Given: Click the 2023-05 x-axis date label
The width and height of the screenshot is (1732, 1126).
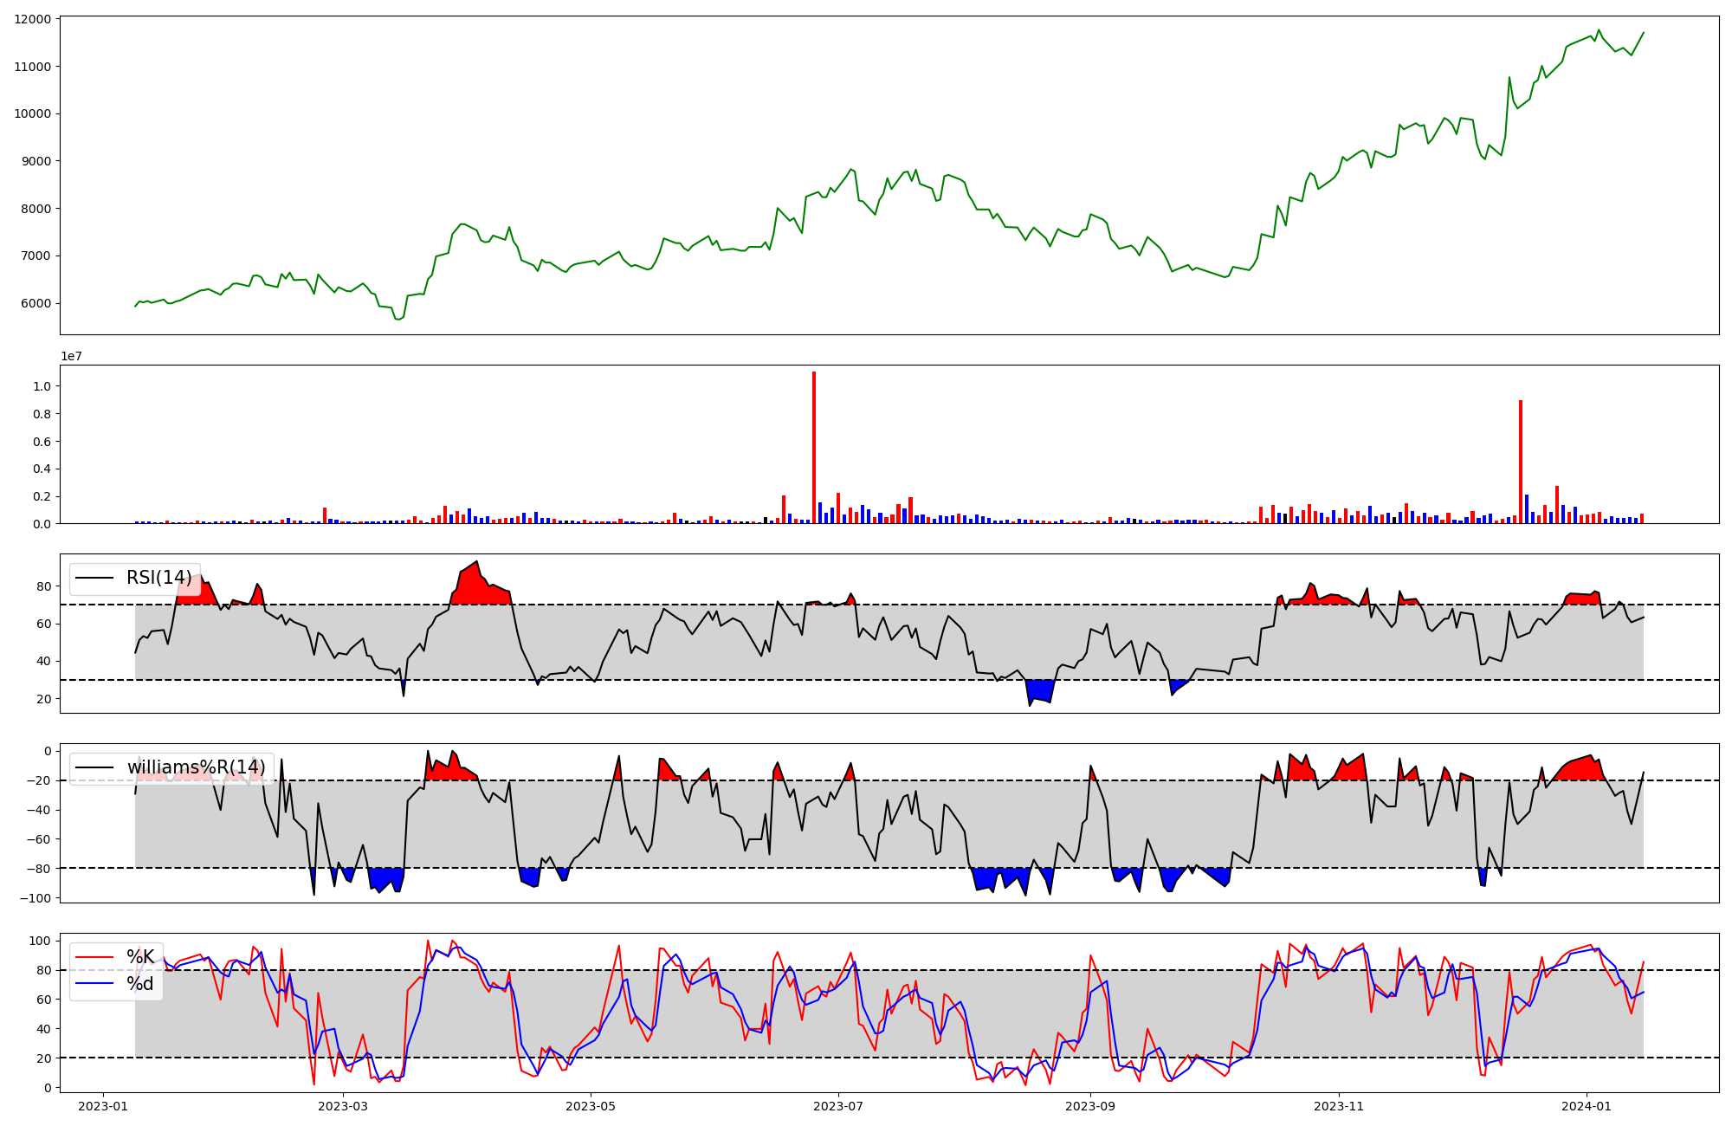Looking at the screenshot, I should pyautogui.click(x=591, y=1106).
